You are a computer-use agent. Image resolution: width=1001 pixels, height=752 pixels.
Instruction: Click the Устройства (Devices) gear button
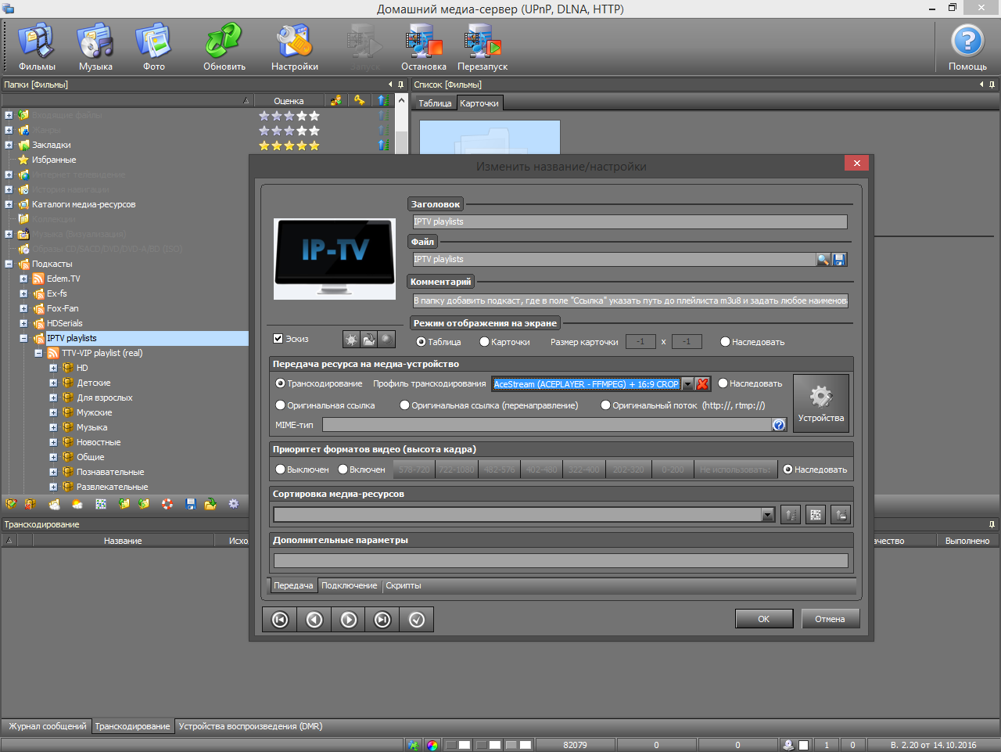[x=820, y=403]
